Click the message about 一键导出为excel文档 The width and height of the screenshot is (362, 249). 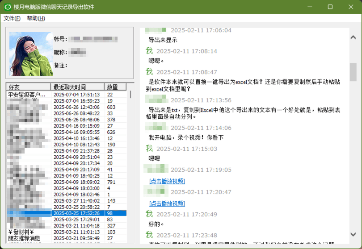[x=243, y=85]
